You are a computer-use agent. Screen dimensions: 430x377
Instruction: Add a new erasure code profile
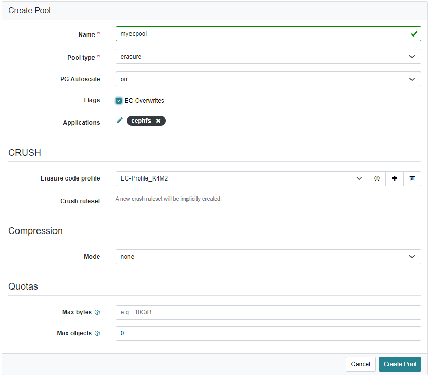[x=395, y=178]
